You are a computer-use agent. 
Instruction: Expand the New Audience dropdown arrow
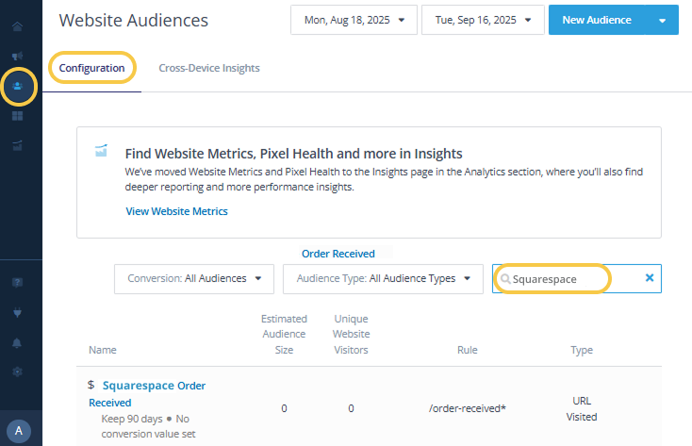click(662, 20)
